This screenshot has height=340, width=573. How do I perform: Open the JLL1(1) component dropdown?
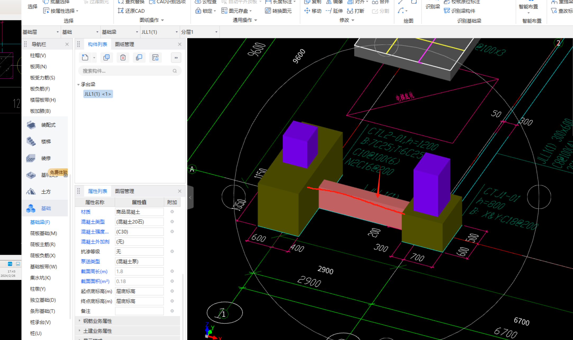160,32
